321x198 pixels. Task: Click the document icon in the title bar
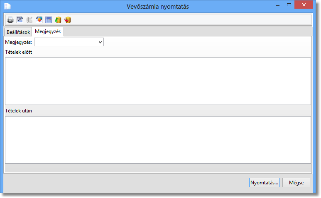(x=7, y=6)
